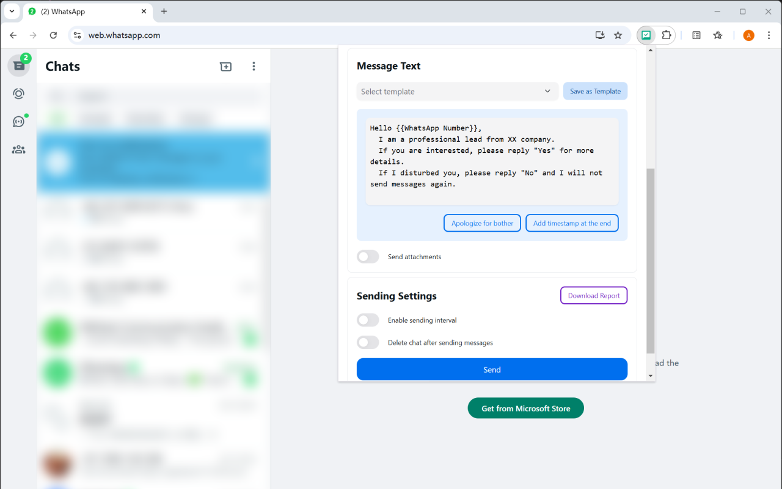Reload the page with the refresh icon
This screenshot has width=782, height=489.
[53, 35]
